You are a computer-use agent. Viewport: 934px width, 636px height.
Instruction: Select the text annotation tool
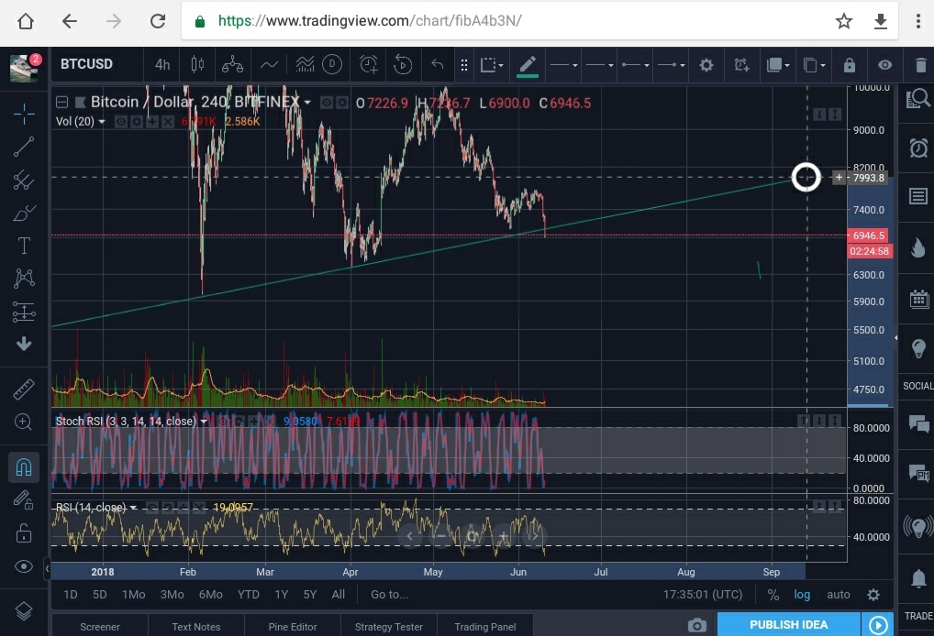click(x=24, y=245)
